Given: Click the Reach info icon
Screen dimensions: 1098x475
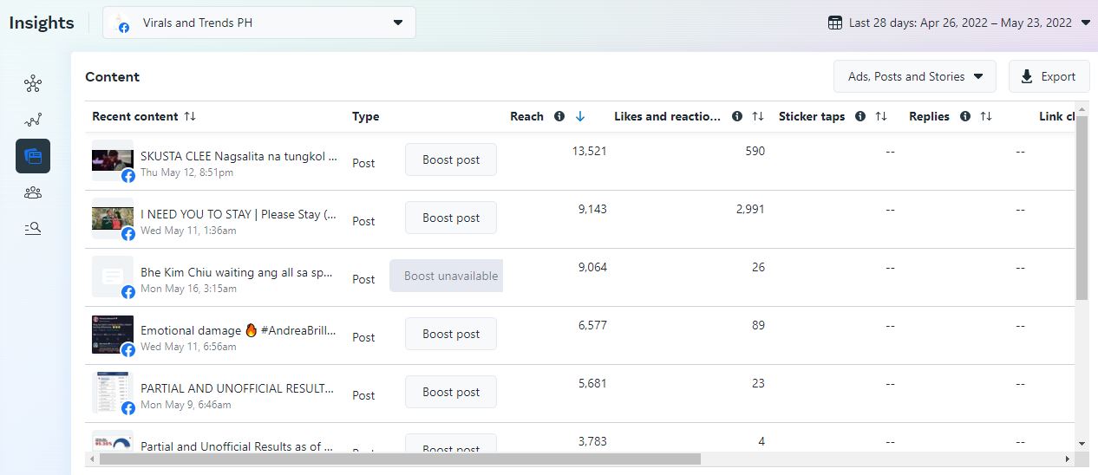Looking at the screenshot, I should (x=559, y=116).
